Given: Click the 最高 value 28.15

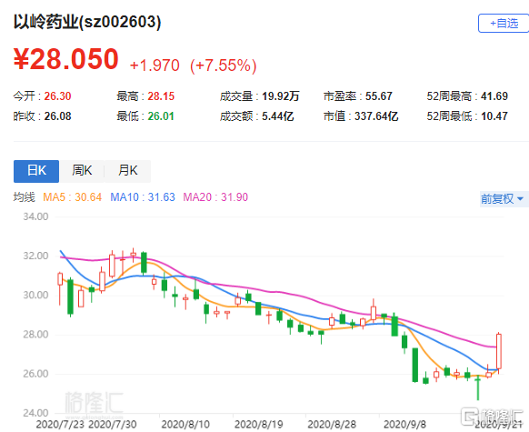Looking at the screenshot, I should pyautogui.click(x=161, y=96).
